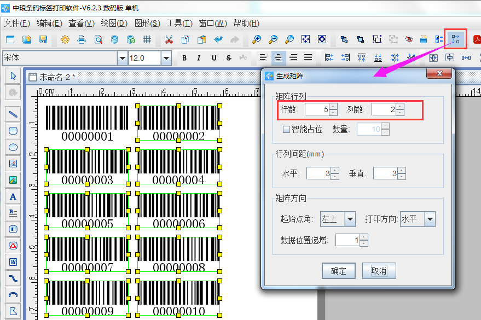Select the text 'A' tool in sidebar
This screenshot has height=320, width=481.
[x=13, y=196]
